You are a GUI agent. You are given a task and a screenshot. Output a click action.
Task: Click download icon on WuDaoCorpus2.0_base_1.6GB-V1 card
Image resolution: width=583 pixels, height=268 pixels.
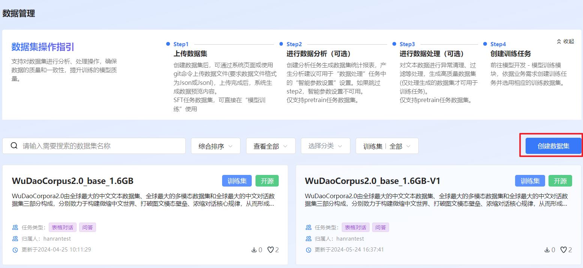tap(547, 250)
